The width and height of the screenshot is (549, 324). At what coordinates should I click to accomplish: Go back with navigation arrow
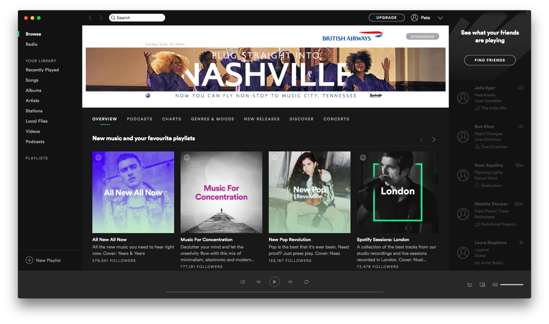click(x=90, y=18)
